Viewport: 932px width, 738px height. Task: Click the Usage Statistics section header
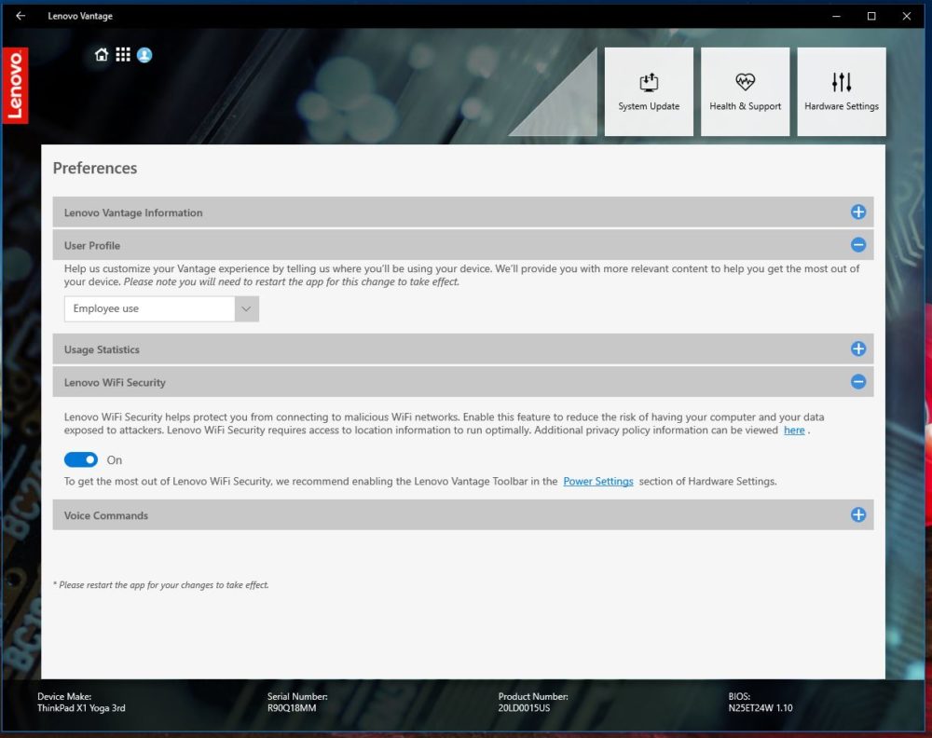463,349
